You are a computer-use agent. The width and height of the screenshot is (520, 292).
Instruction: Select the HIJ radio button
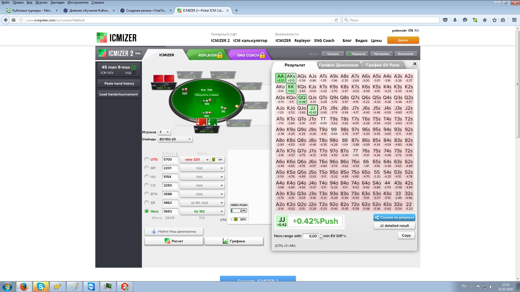click(x=147, y=177)
